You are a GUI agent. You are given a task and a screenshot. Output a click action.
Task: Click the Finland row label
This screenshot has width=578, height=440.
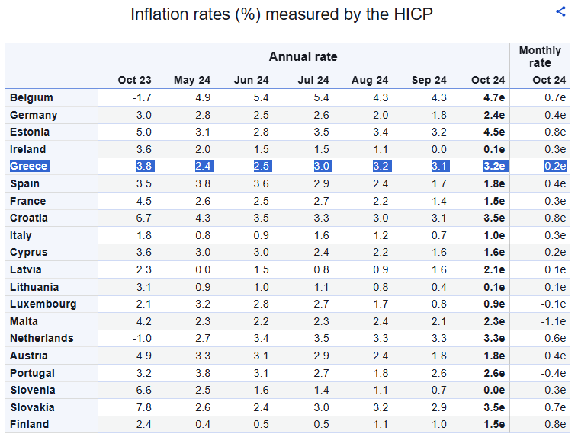(29, 424)
